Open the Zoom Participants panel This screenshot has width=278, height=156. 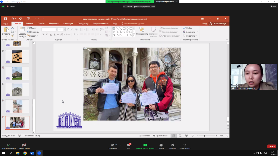(x=113, y=145)
